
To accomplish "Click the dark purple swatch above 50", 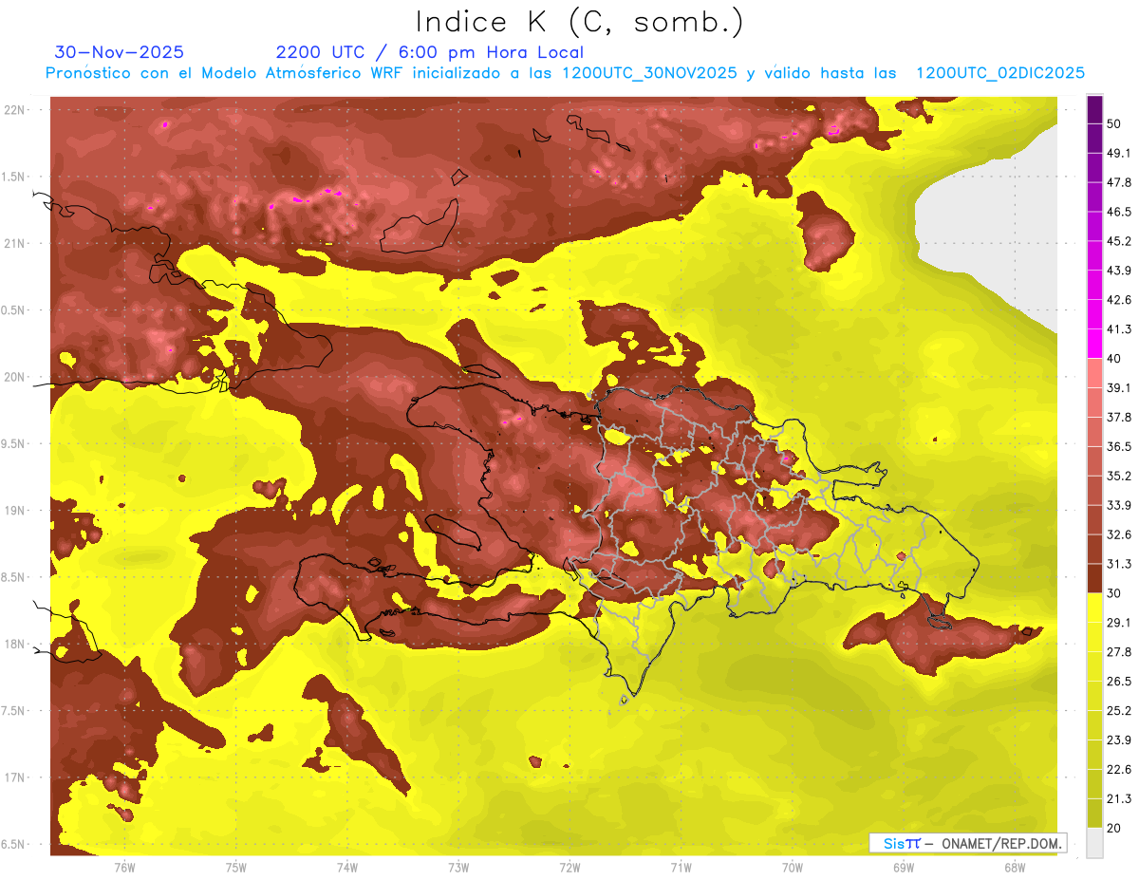I will click(1094, 109).
